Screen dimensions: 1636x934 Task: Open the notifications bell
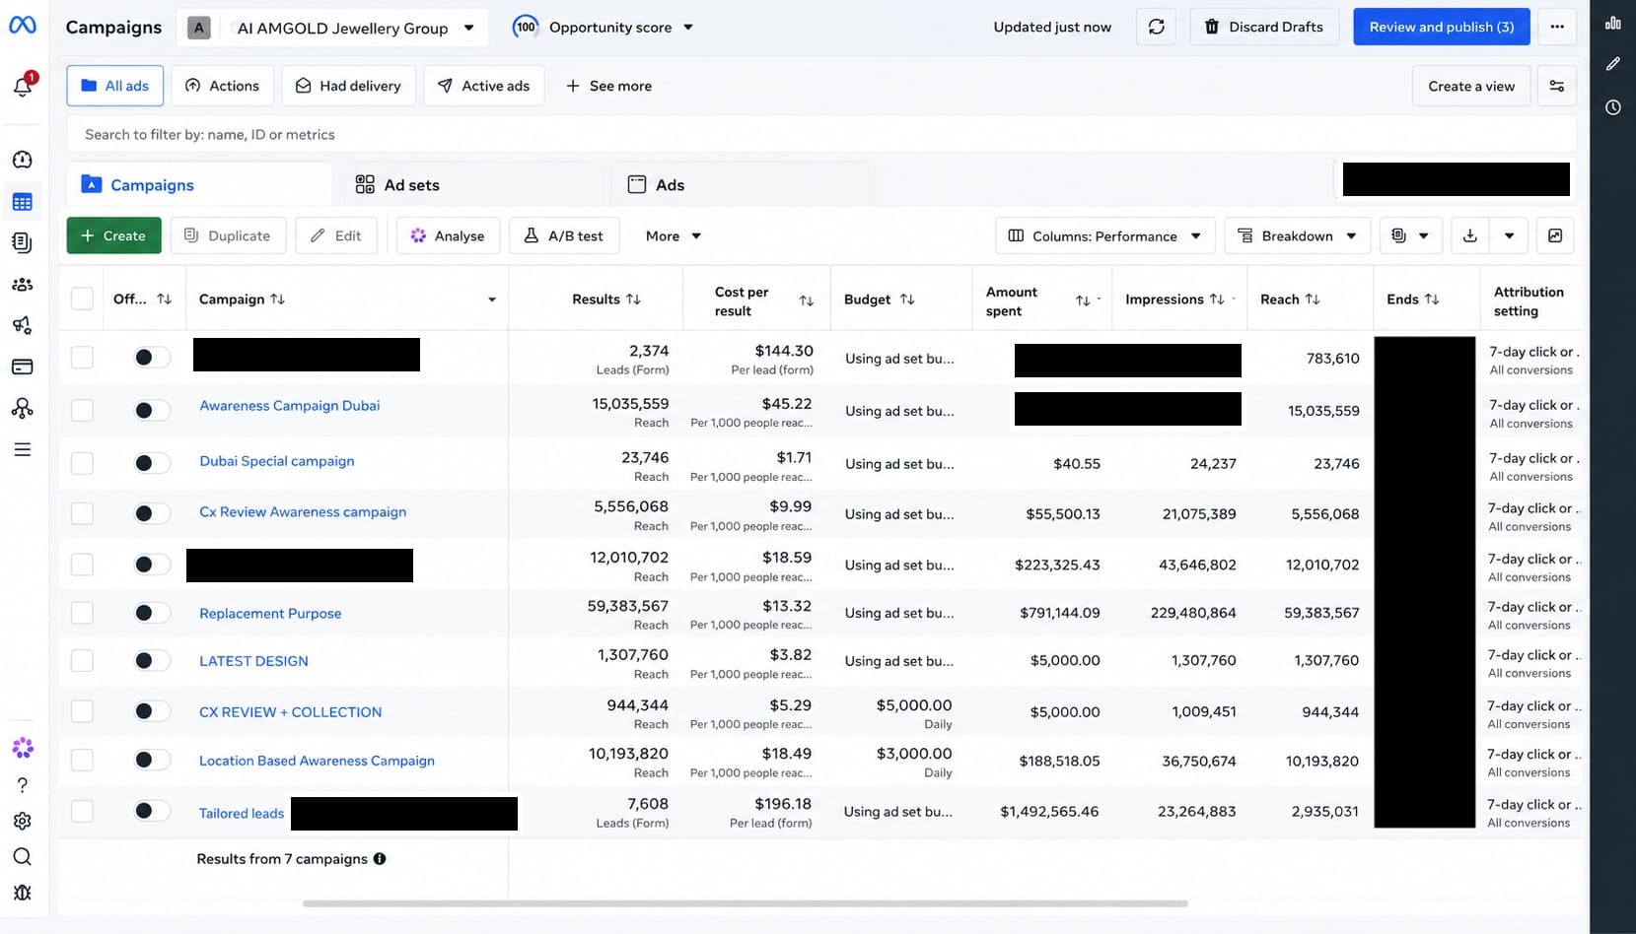23,87
